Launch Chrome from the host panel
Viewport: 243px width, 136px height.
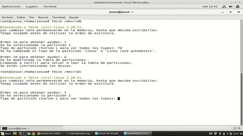coord(33,133)
